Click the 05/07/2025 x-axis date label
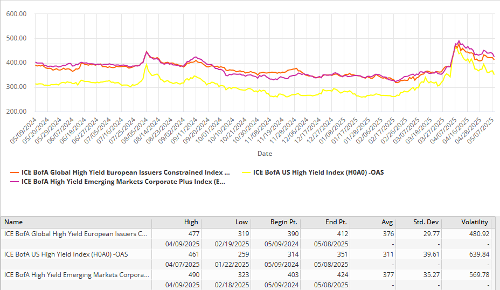500x290 pixels. 481,131
